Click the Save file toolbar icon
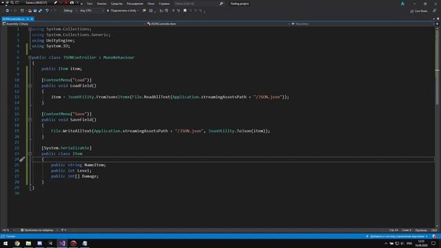The image size is (441, 248). [35, 11]
